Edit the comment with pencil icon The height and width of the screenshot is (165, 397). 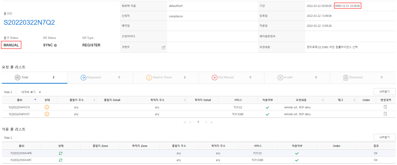tap(163, 47)
